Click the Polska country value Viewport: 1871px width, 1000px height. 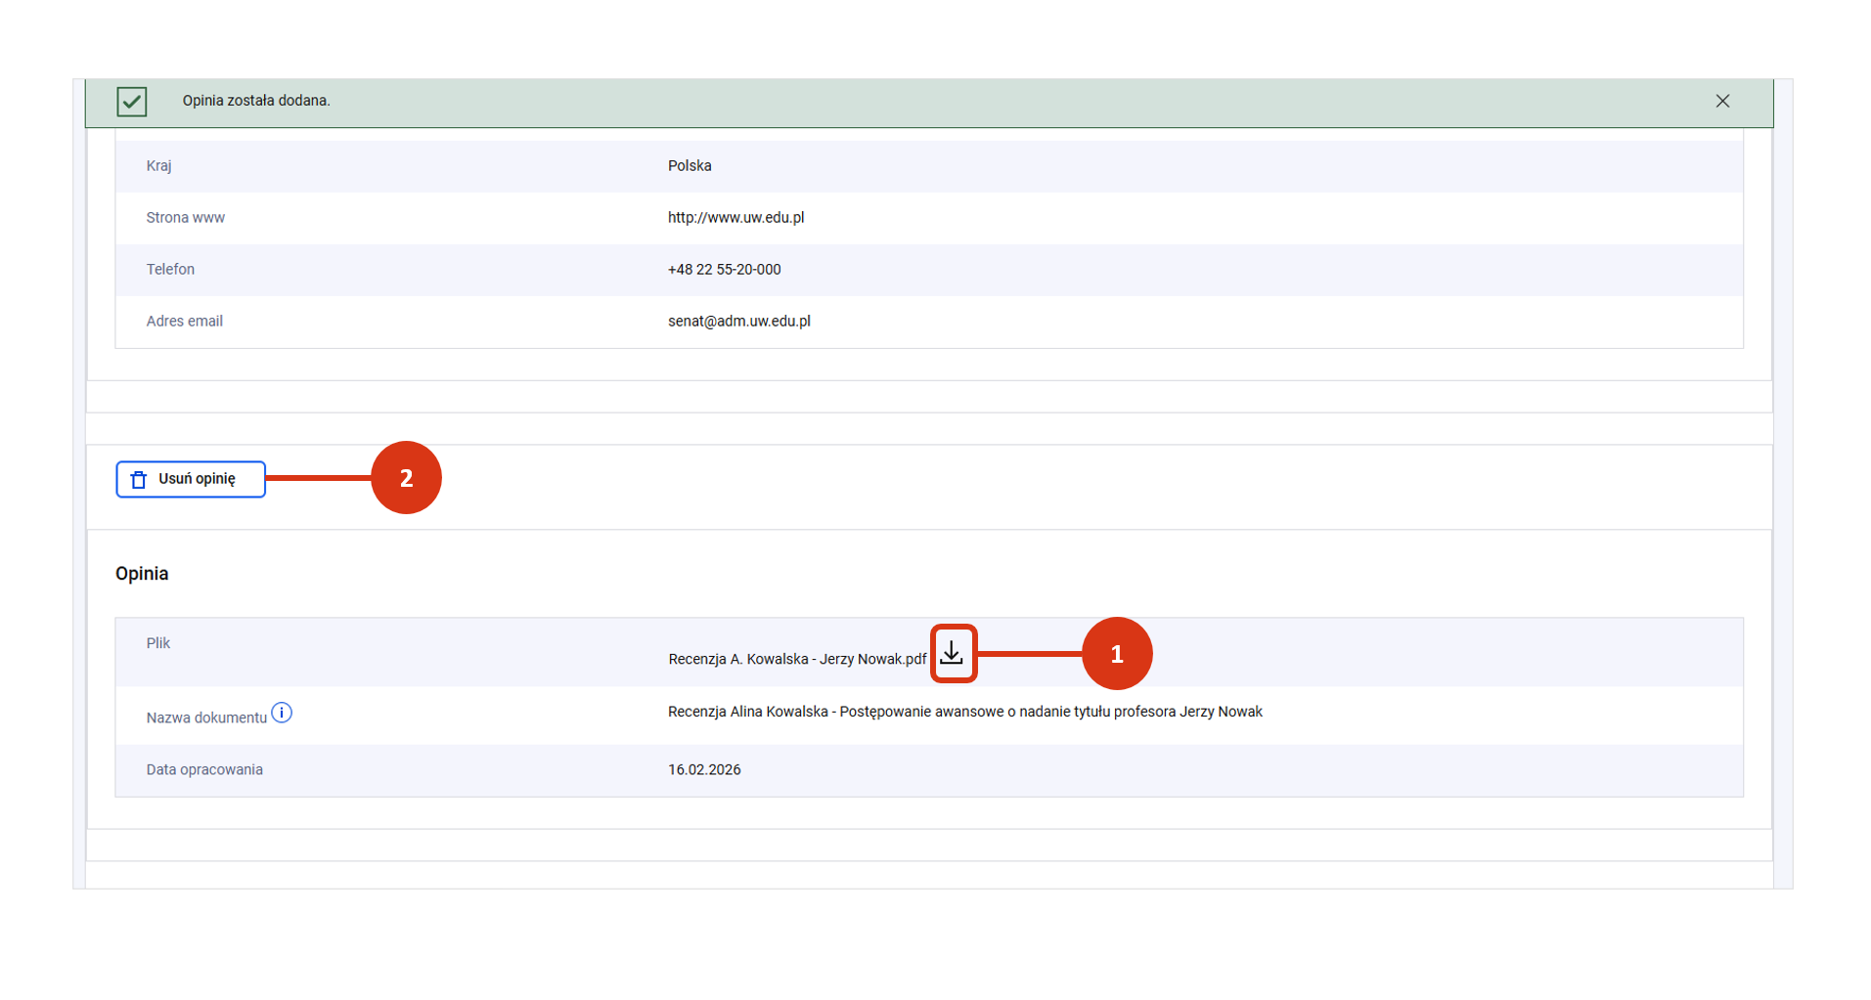[x=690, y=166]
